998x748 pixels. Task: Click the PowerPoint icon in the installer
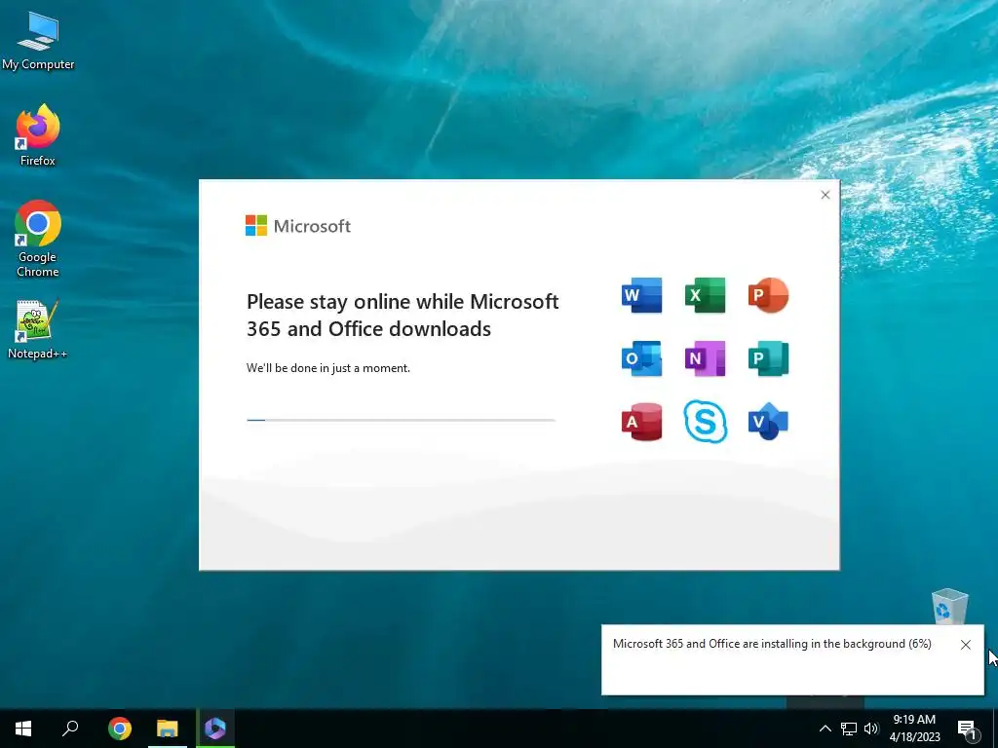coord(768,295)
